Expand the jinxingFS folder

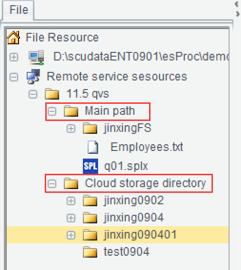[71, 129]
